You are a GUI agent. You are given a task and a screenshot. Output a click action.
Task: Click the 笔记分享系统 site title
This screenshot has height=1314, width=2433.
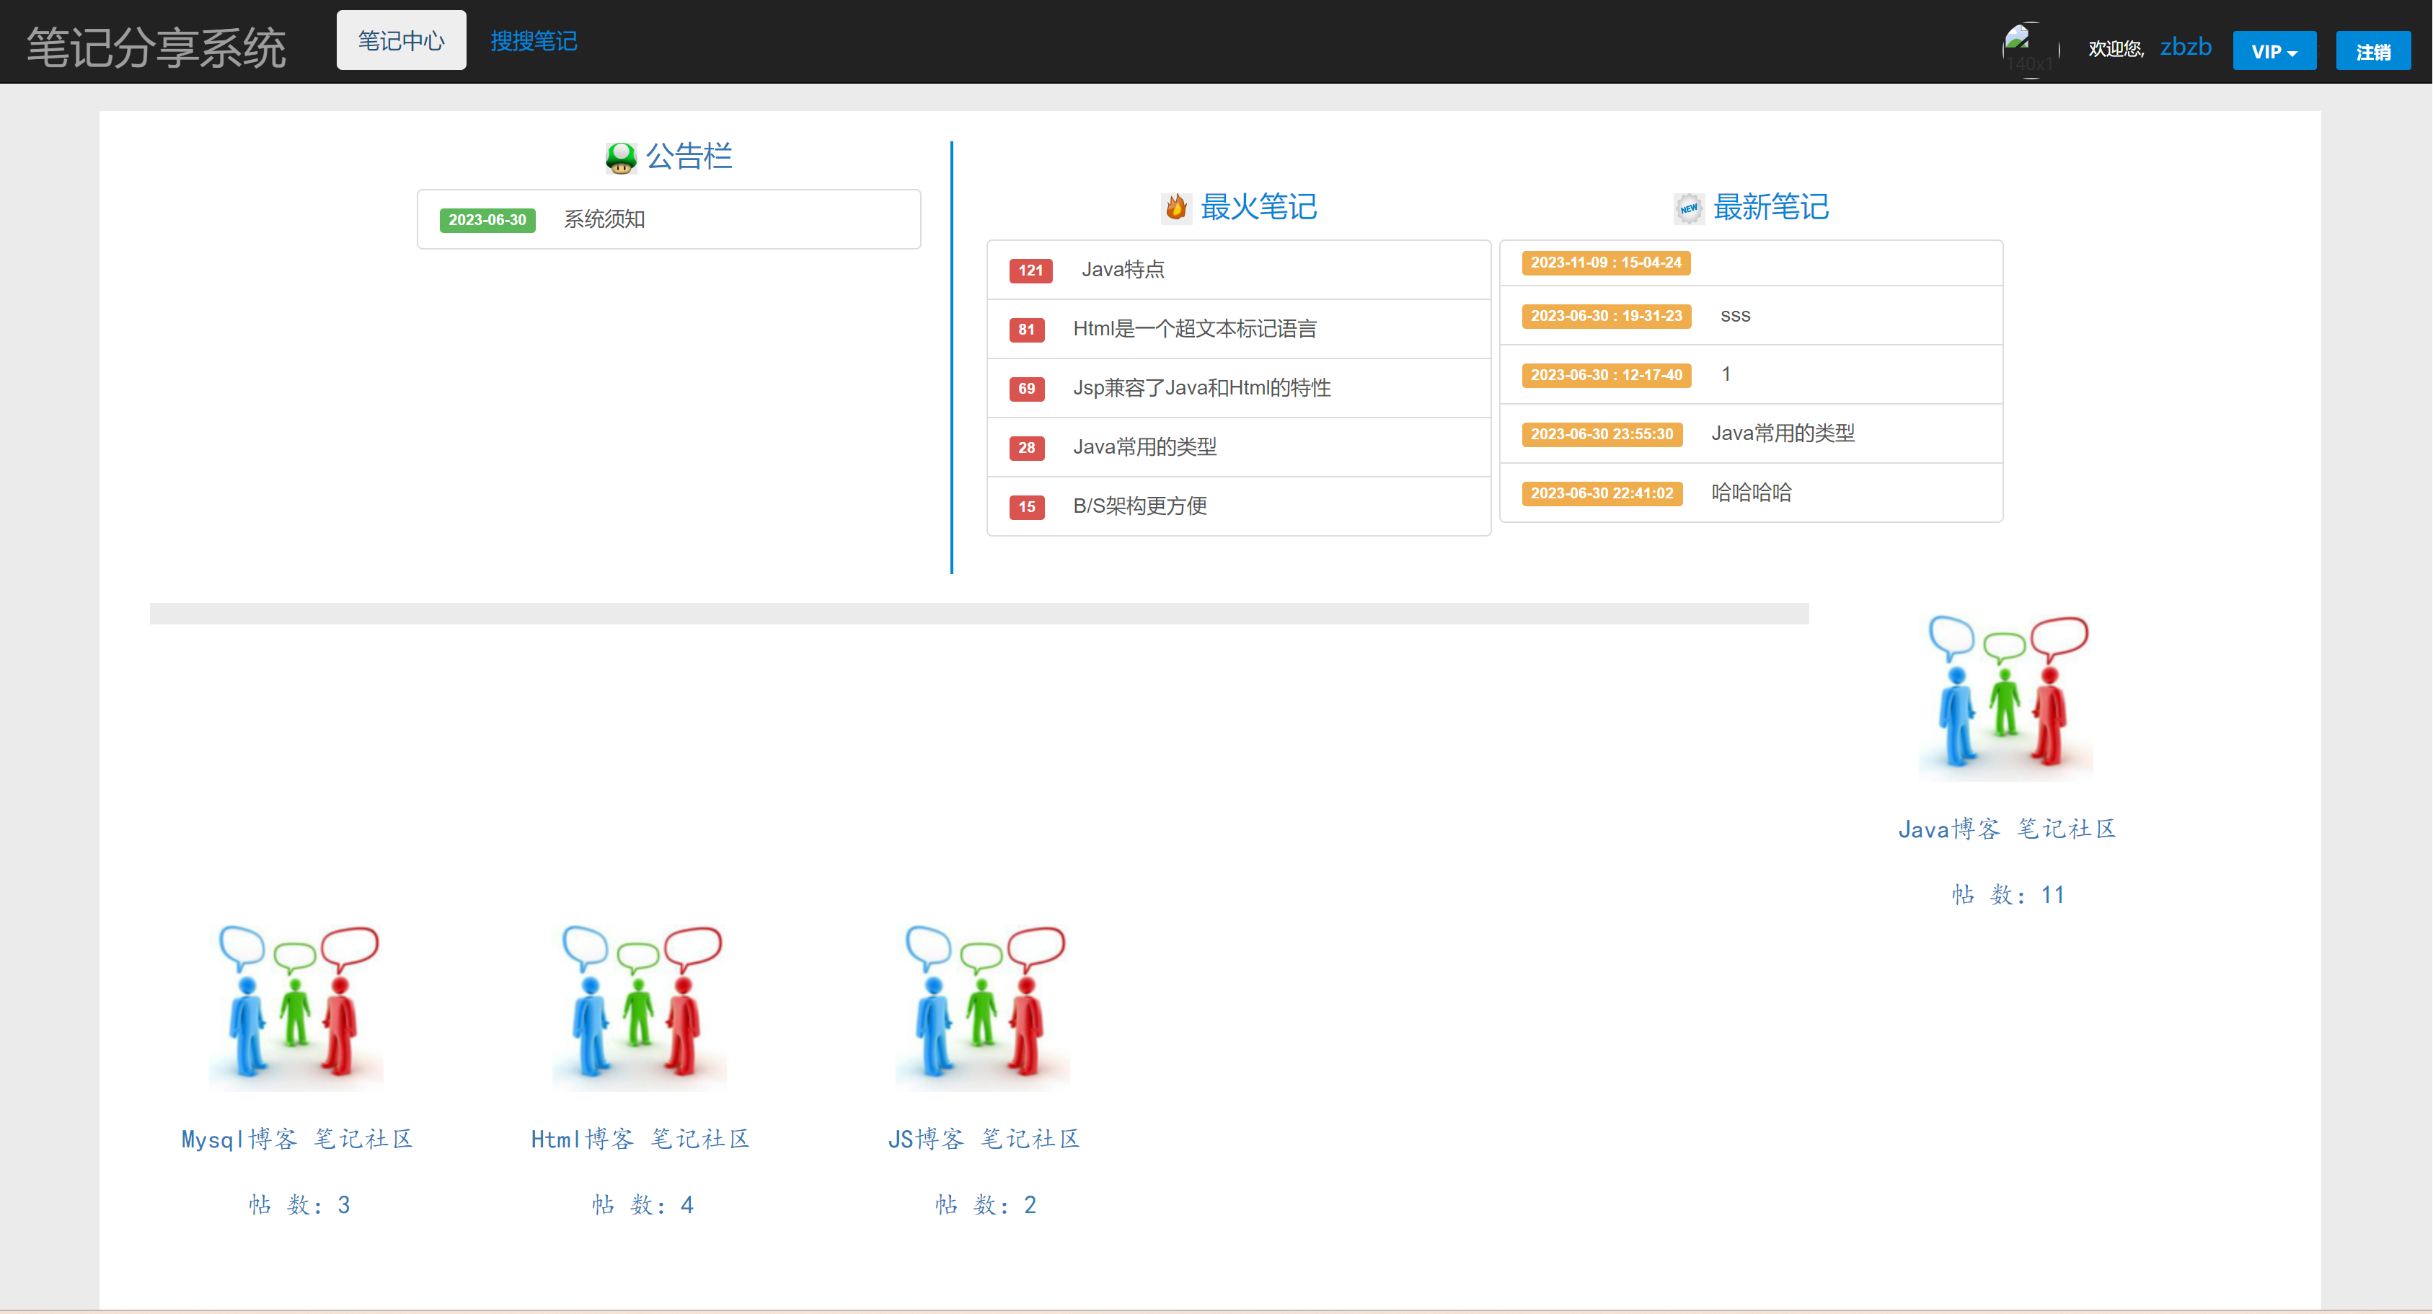pos(156,47)
